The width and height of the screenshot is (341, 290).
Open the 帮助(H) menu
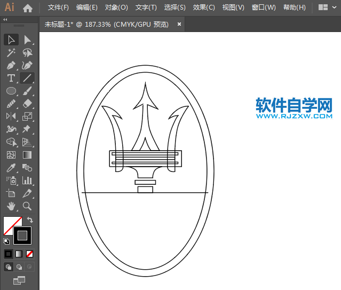click(295, 7)
